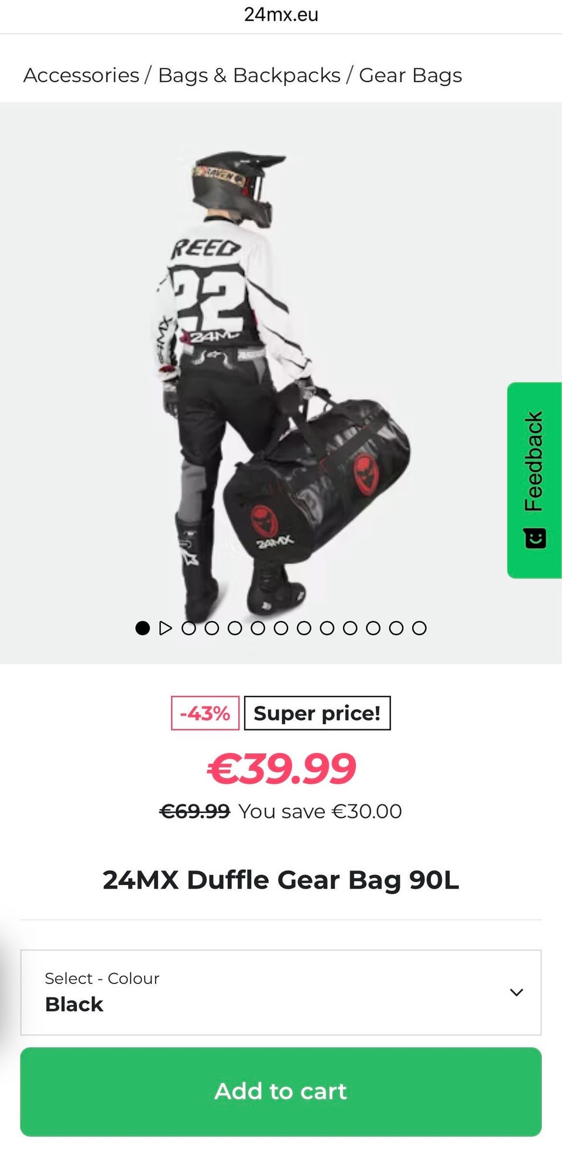562x1152 pixels.
Task: Add the duffle bag to cart
Action: [x=281, y=1092]
